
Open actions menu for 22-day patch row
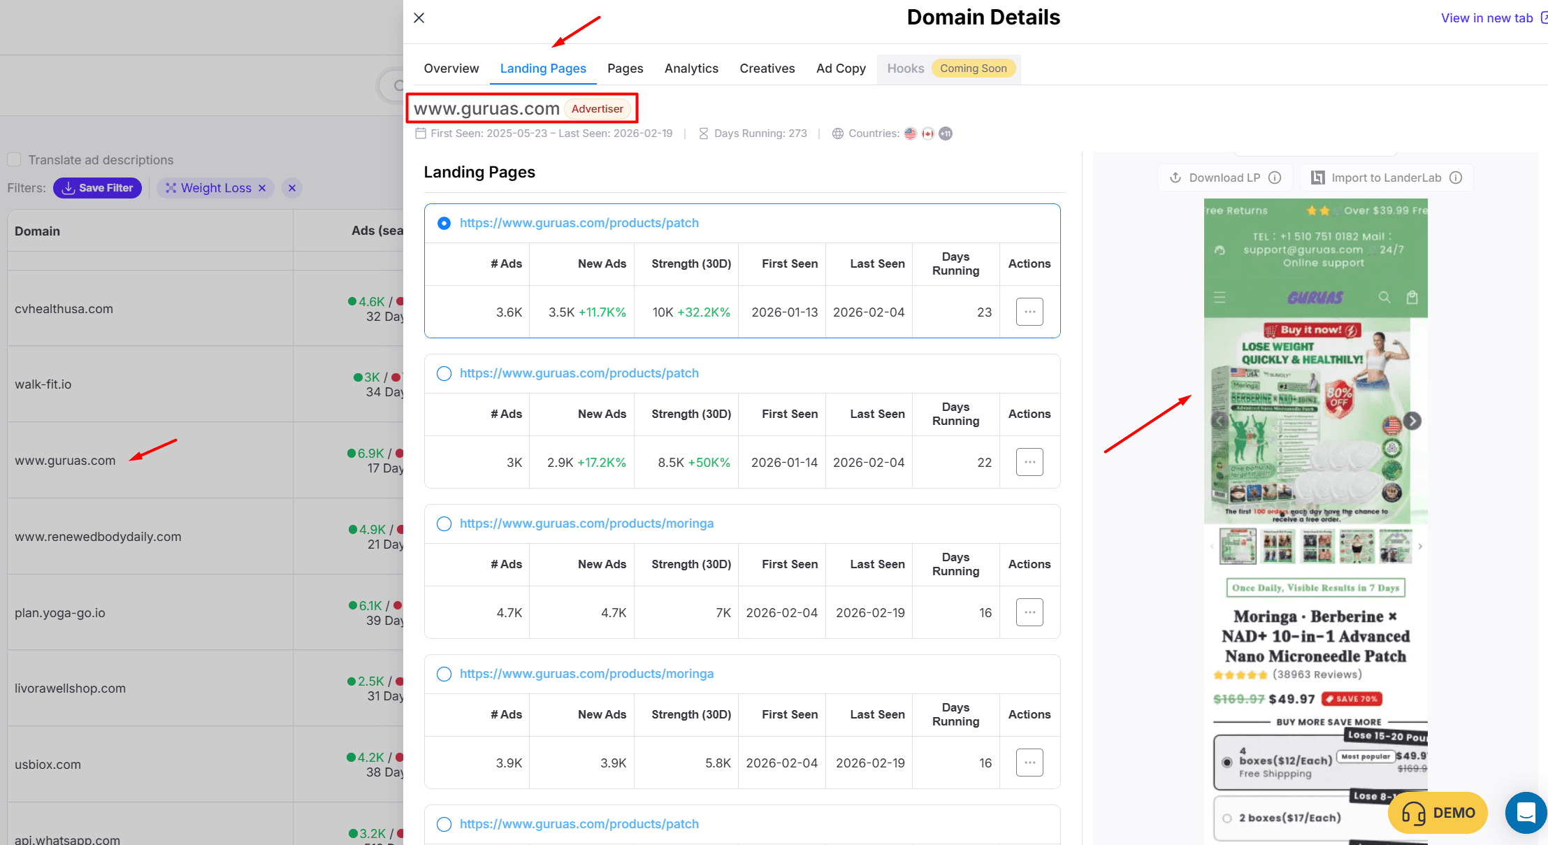(1029, 463)
